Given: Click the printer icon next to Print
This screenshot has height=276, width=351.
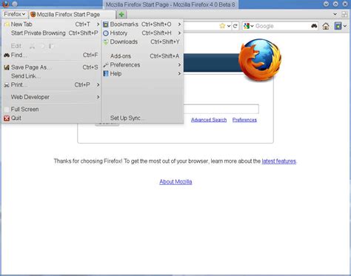Looking at the screenshot, I should pos(7,85).
